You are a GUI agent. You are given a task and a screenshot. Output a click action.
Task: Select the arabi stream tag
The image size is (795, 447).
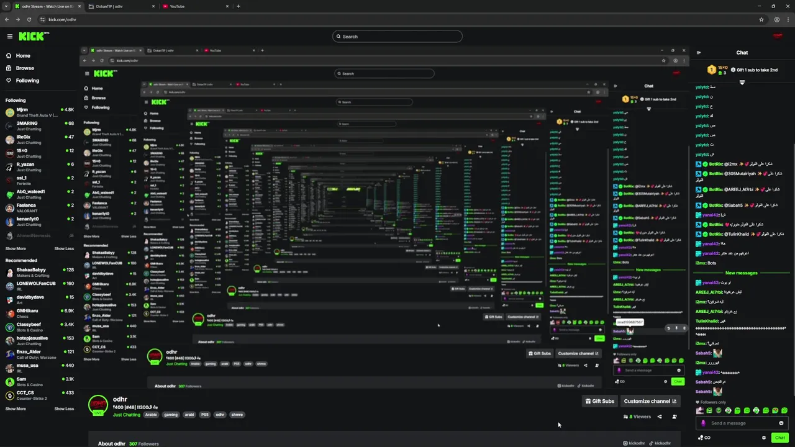[x=189, y=415]
